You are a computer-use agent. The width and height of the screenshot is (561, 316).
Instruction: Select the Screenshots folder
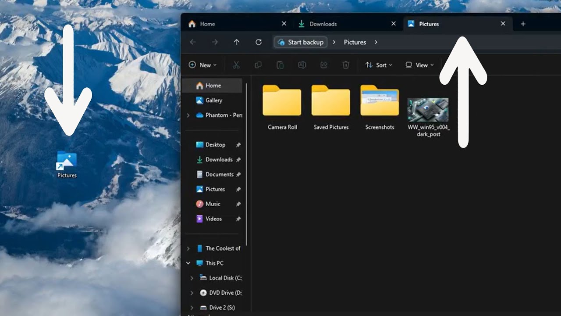tap(380, 108)
